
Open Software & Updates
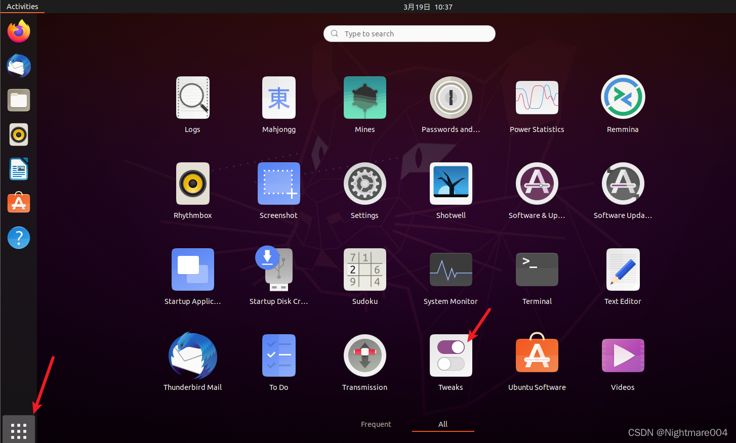click(537, 184)
